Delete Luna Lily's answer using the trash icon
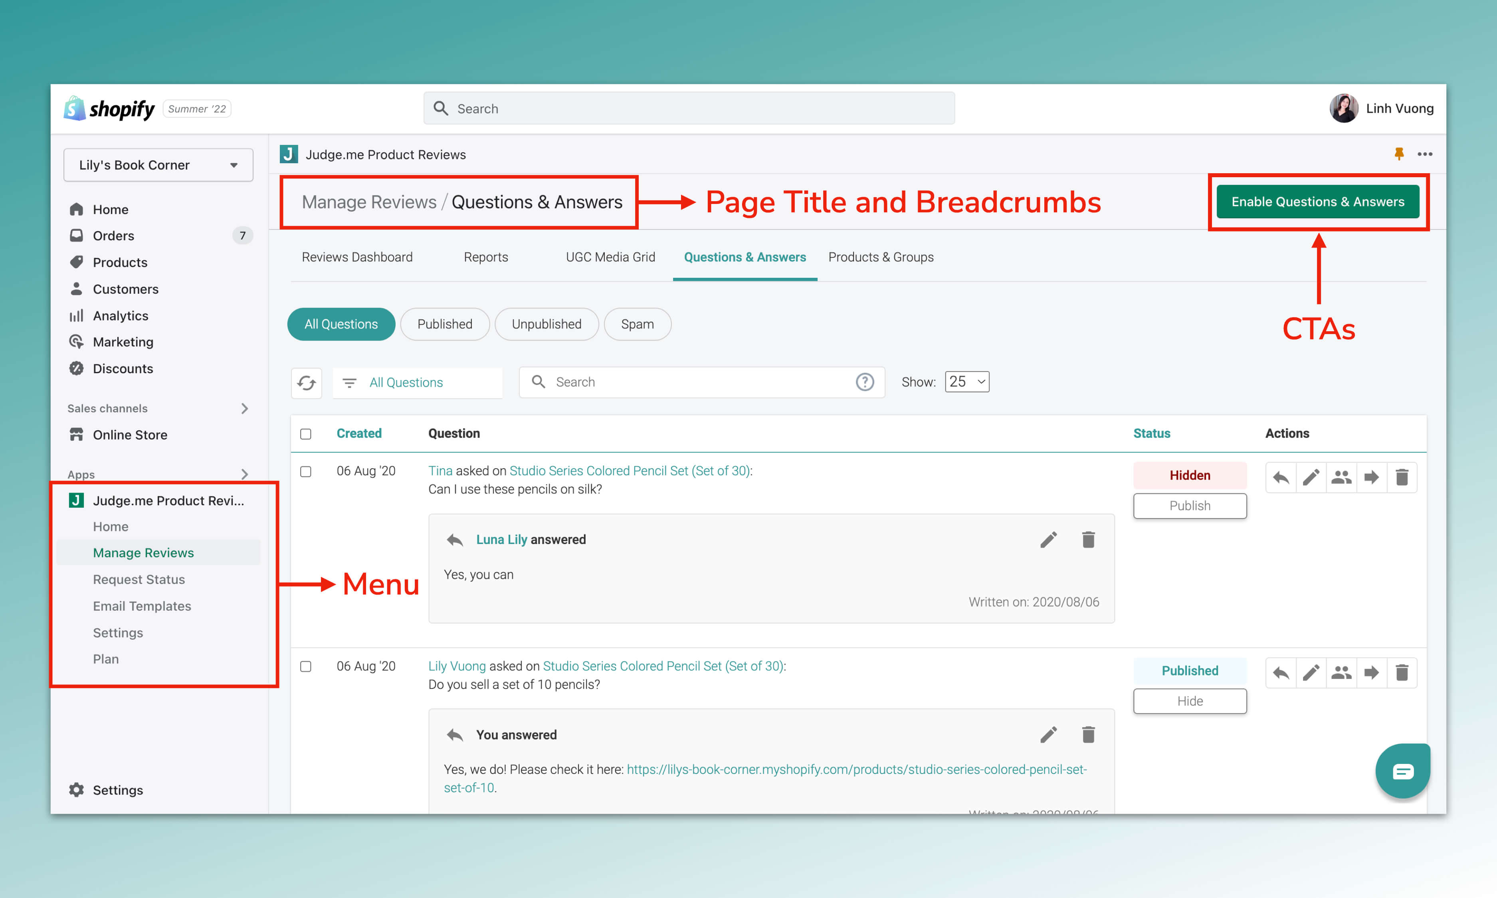 tap(1088, 539)
